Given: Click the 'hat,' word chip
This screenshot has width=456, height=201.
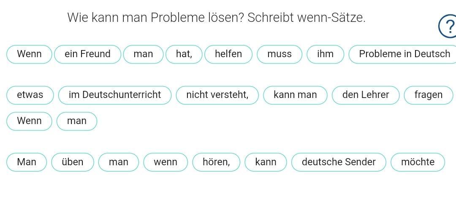Looking at the screenshot, I should coord(184,54).
